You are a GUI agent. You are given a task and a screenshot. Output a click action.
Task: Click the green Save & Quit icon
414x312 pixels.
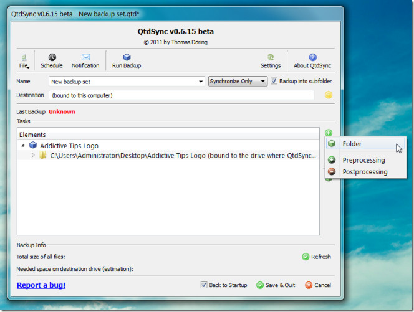click(260, 285)
